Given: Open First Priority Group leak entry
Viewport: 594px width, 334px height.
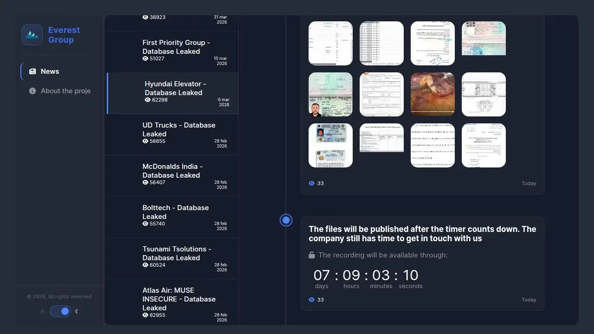Looking at the screenshot, I should point(172,52).
